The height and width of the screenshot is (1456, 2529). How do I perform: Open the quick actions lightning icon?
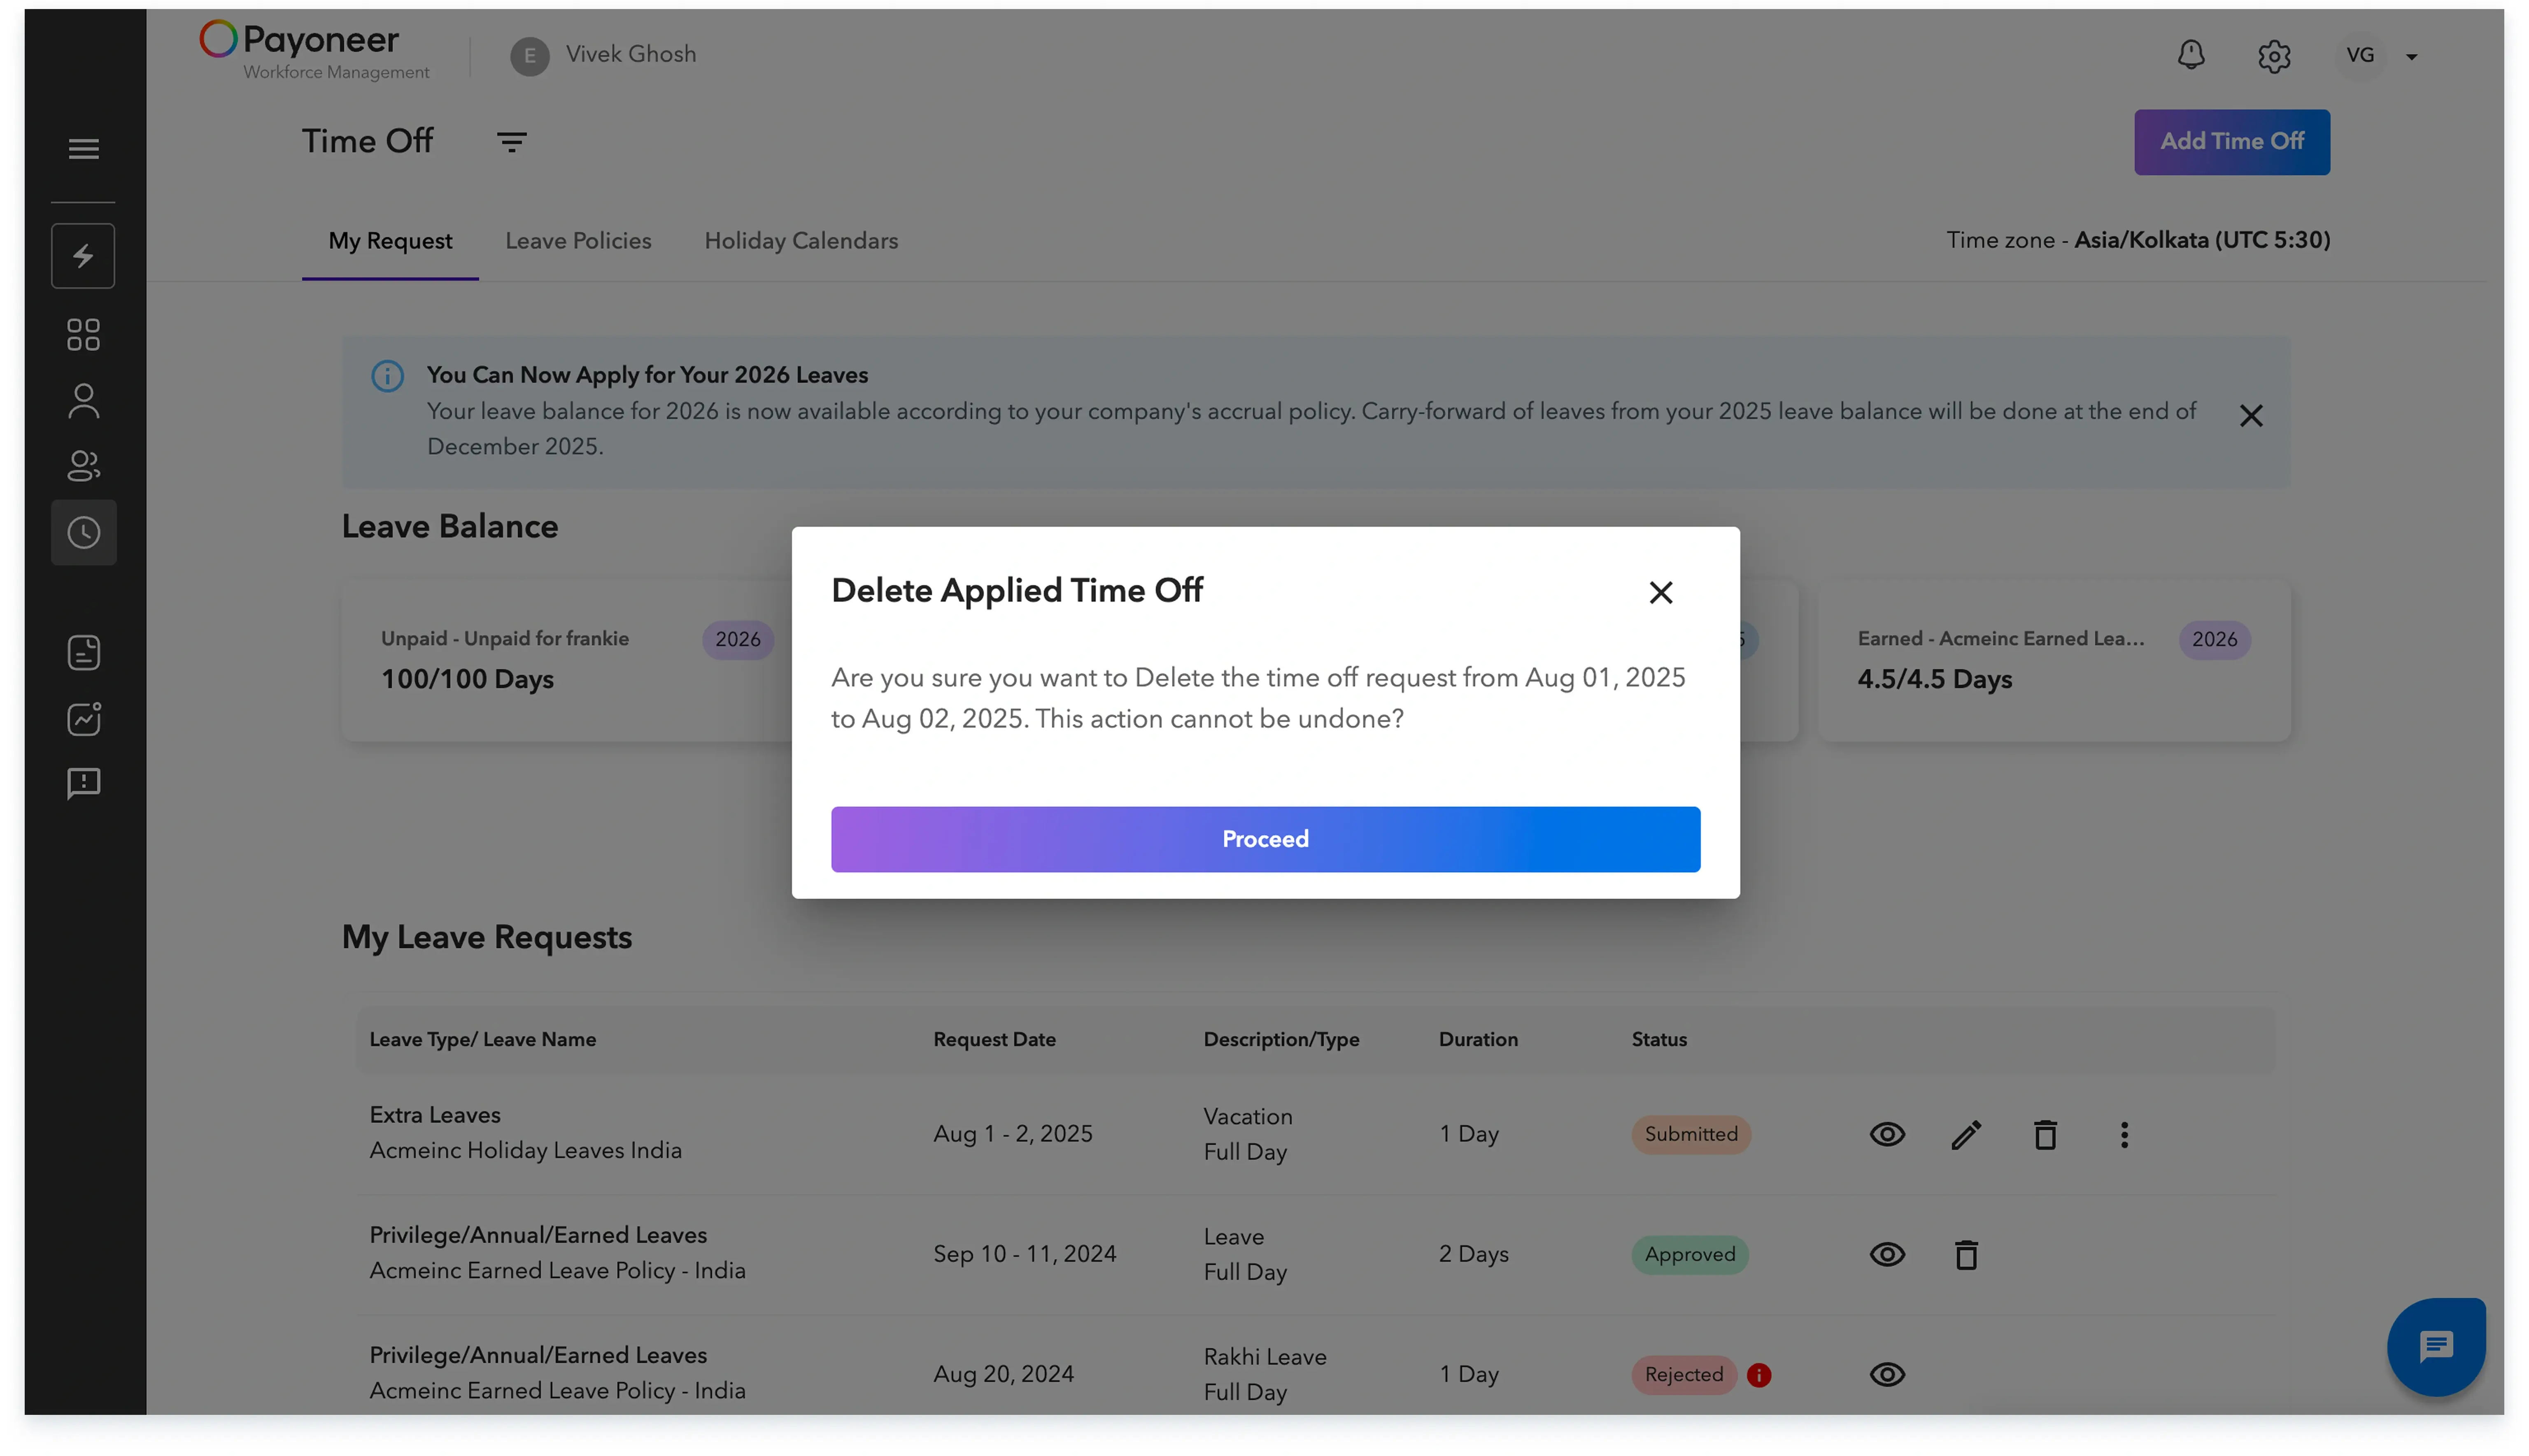pyautogui.click(x=83, y=256)
